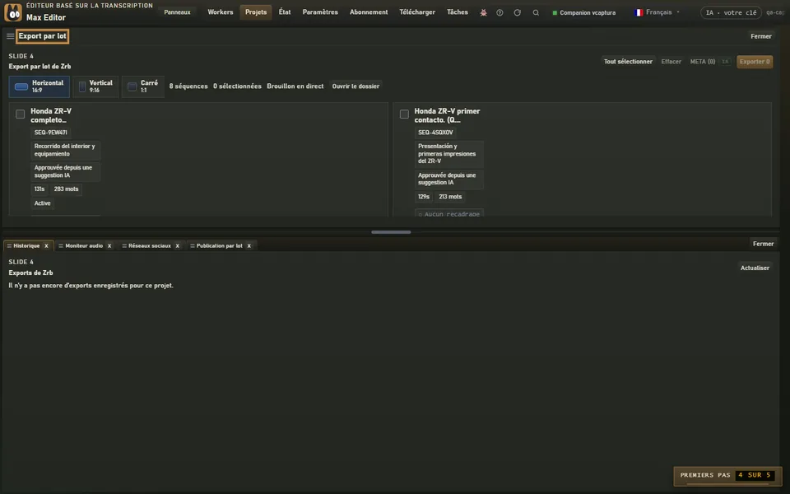Click the grip handle on the Historique tab
Viewport: 790px width, 494px height.
(9, 246)
